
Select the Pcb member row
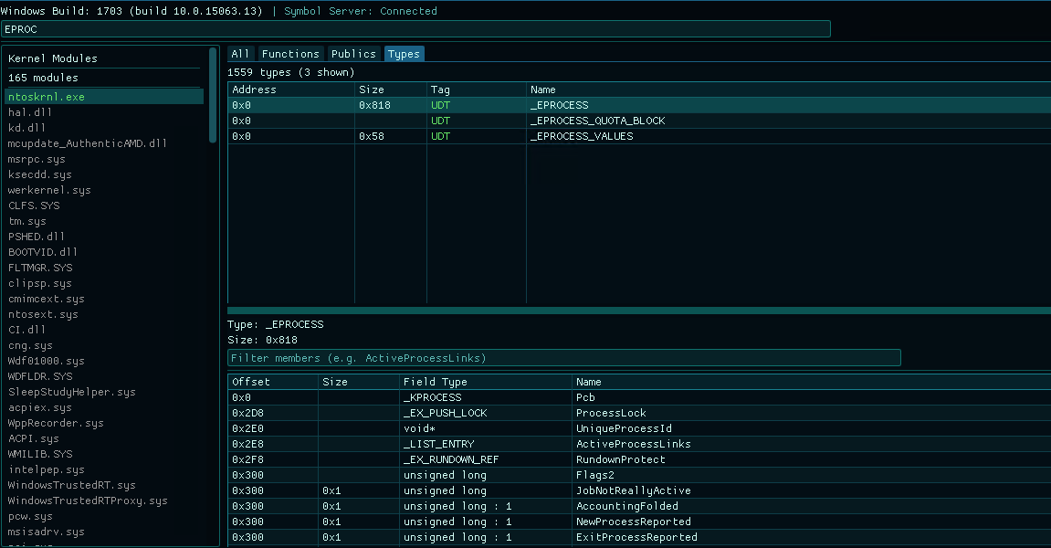639,397
